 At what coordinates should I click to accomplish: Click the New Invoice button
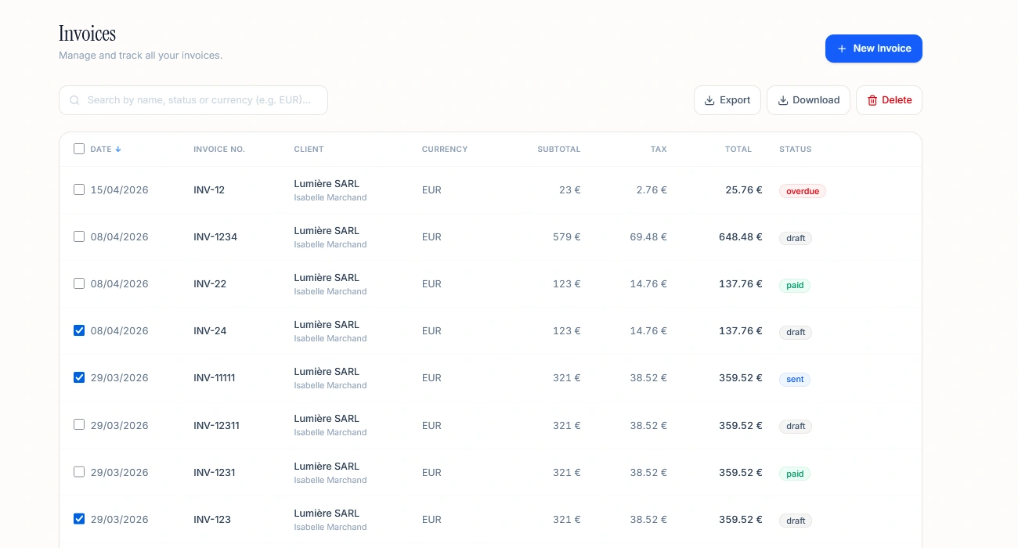(874, 48)
